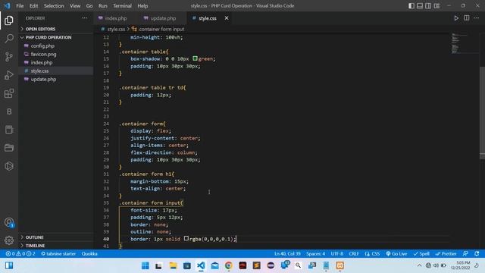The height and width of the screenshot is (273, 485).
Task: Open the Run menu
Action: (103, 6)
